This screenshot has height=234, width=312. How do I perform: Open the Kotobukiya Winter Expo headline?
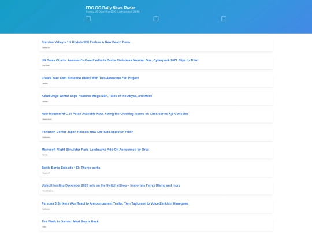96,96
